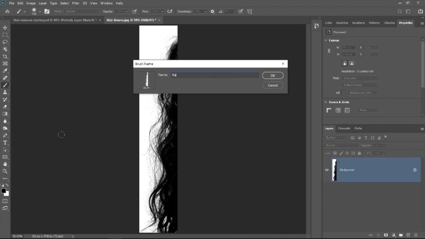
Task: Select the Horizontal Type tool
Action: click(5, 143)
